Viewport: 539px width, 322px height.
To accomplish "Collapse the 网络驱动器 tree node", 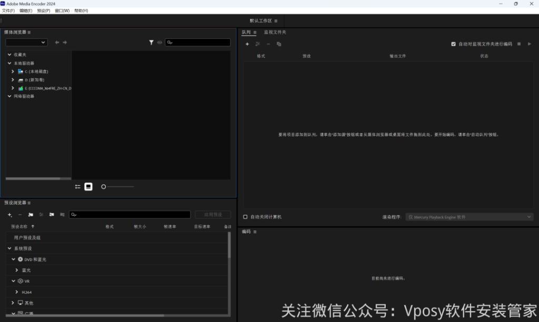I will click(x=9, y=96).
